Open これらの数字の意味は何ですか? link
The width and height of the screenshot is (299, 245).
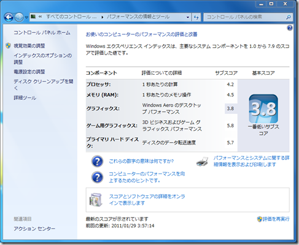coord(141,161)
